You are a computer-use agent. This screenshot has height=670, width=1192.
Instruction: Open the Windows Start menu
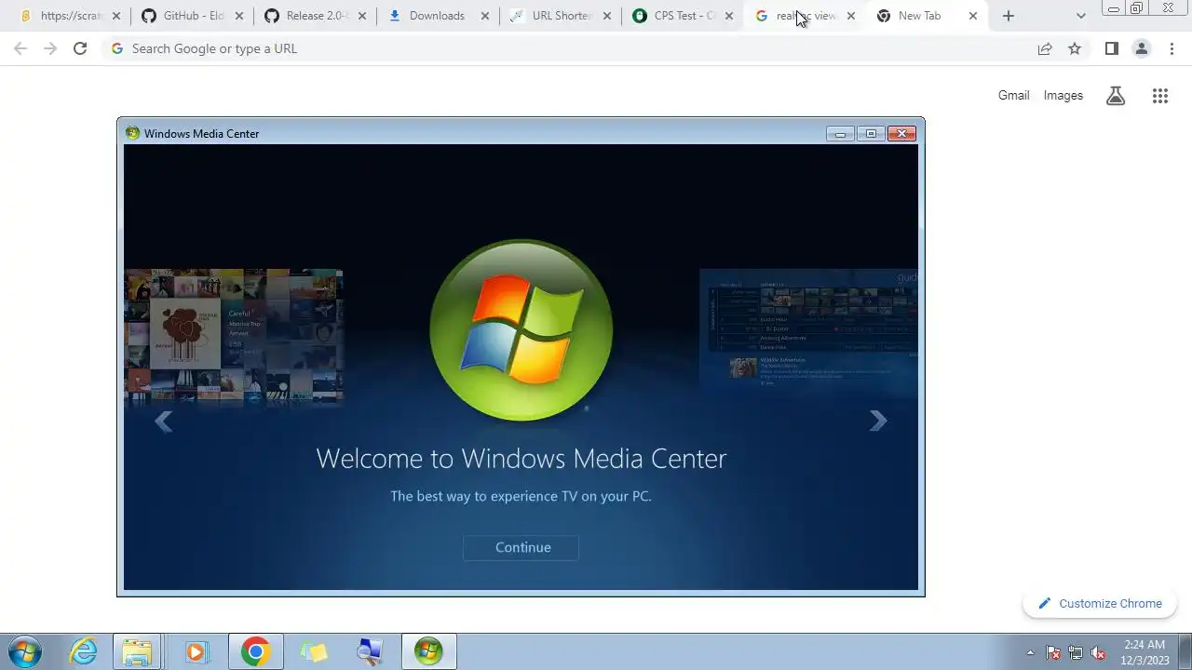pyautogui.click(x=24, y=651)
